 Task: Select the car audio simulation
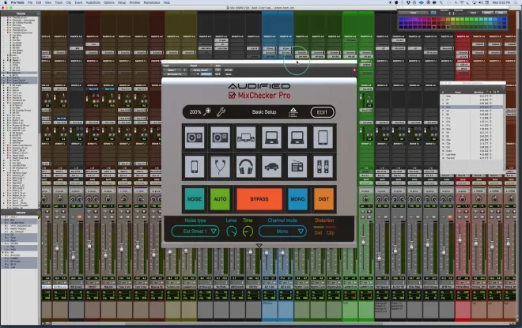(271, 166)
